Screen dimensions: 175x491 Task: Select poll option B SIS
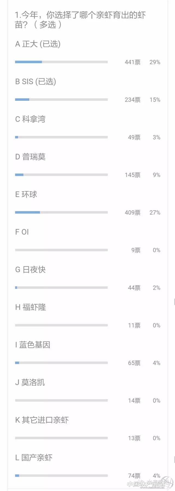tap(36, 82)
